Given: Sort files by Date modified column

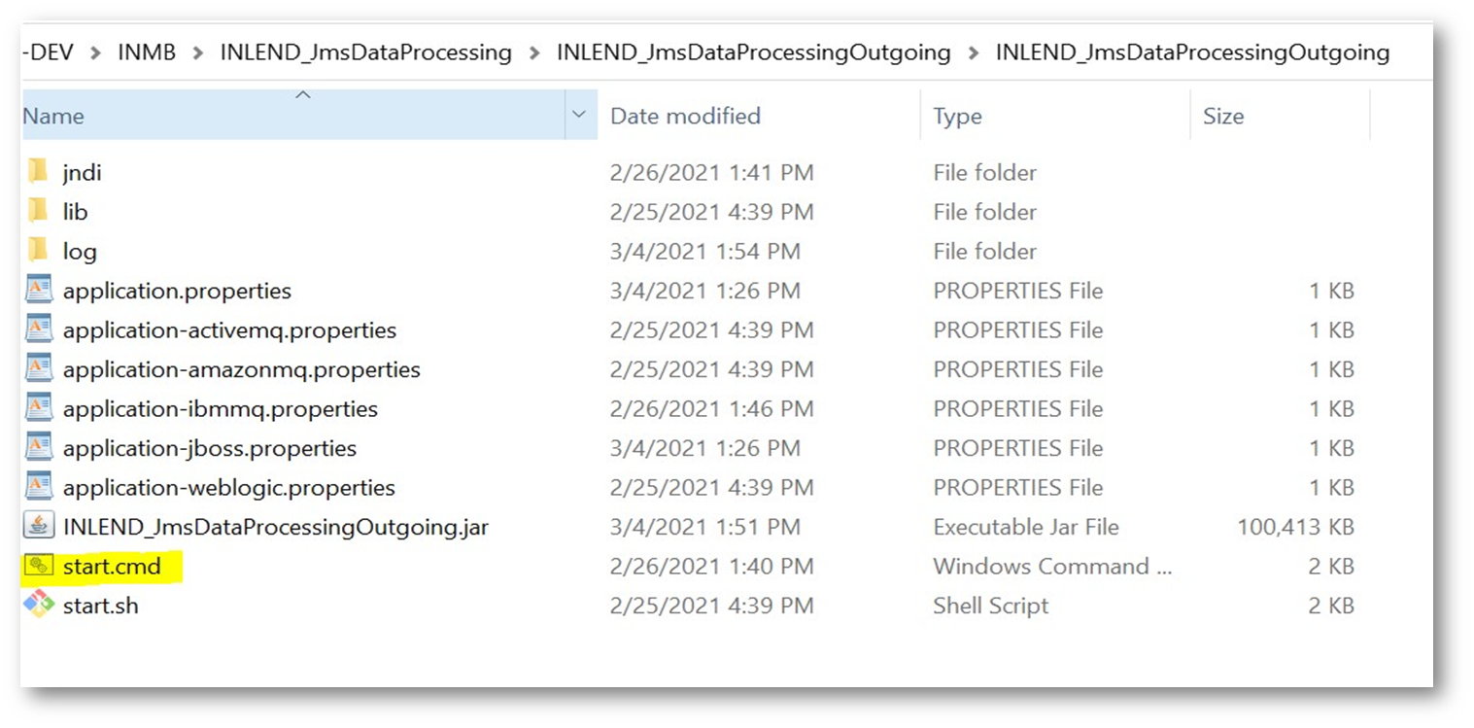Looking at the screenshot, I should click(x=685, y=116).
